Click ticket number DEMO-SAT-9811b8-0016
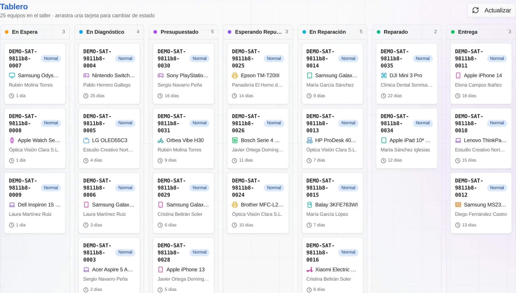 pos(320,253)
